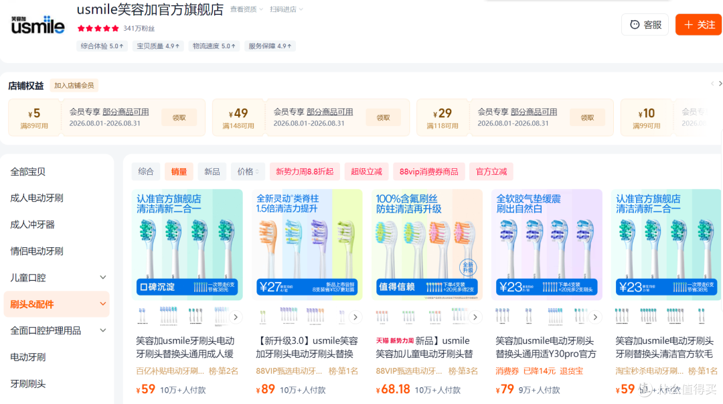This screenshot has width=723, height=404.
Task: Click price ¥89
Action: (x=266, y=389)
